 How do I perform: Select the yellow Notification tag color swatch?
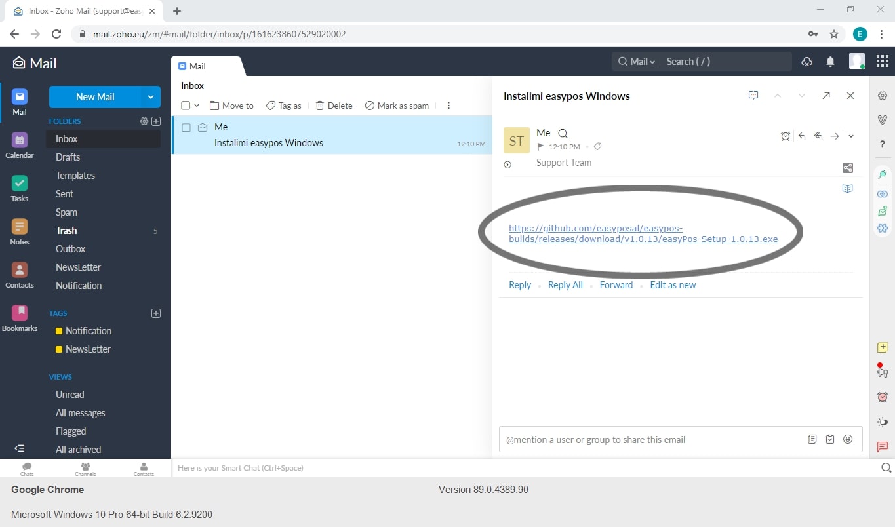60,331
